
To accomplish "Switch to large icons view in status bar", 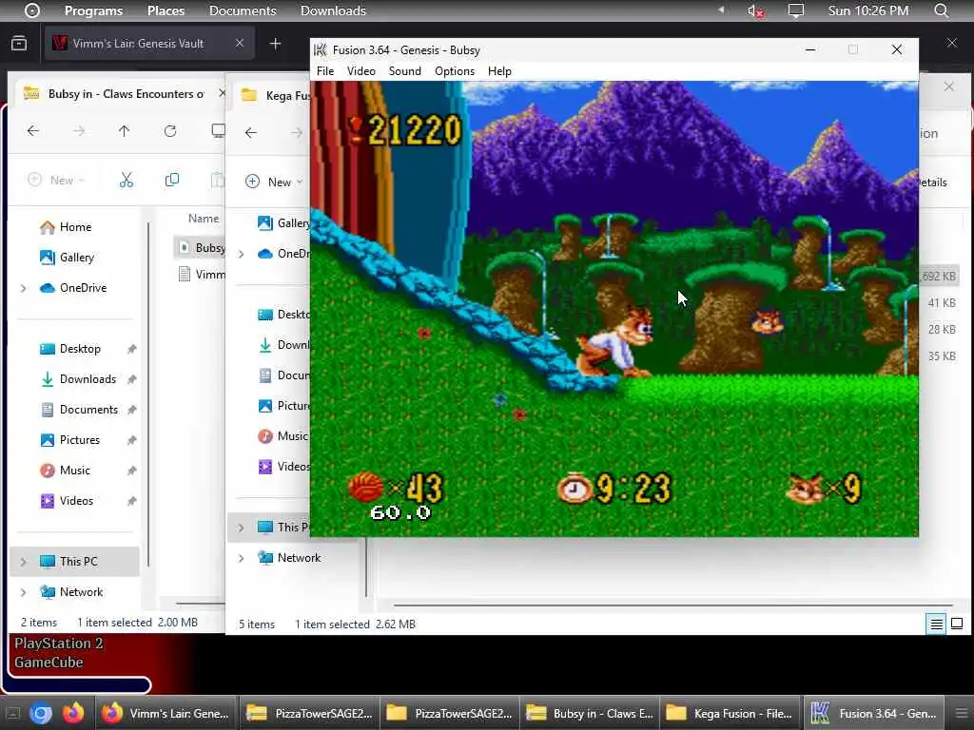I will 957,624.
